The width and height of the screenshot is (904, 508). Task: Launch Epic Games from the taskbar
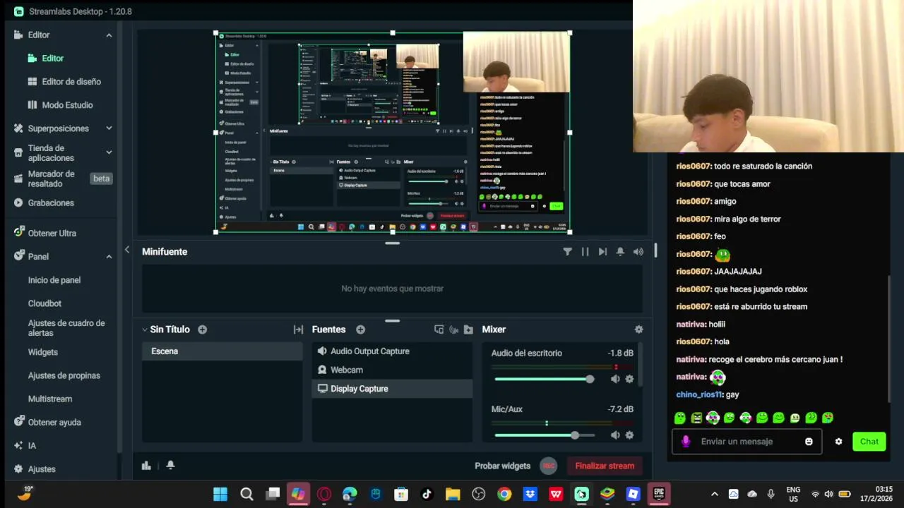(659, 494)
